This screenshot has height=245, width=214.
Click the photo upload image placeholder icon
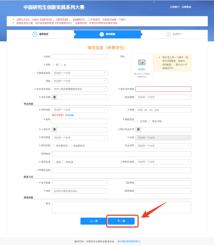pyautogui.click(x=142, y=62)
